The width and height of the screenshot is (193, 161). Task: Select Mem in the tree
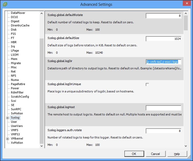pyautogui.click(x=14, y=59)
